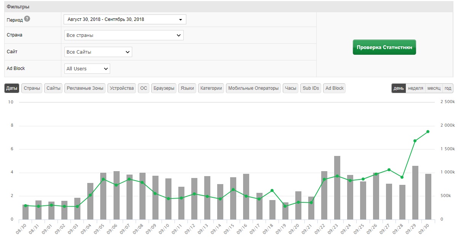
Task: Select the Категории tab
Action: point(211,88)
